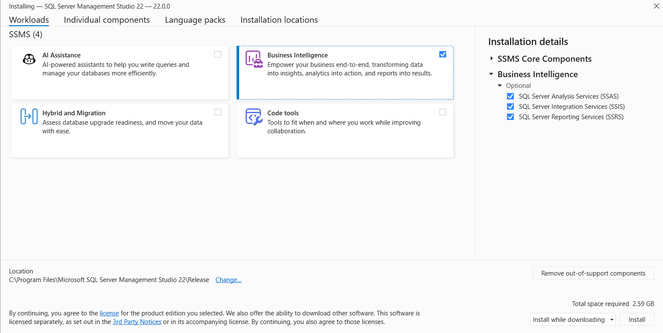Collapse the Business Intelligence details section
This screenshot has width=663, height=333.
tap(491, 74)
